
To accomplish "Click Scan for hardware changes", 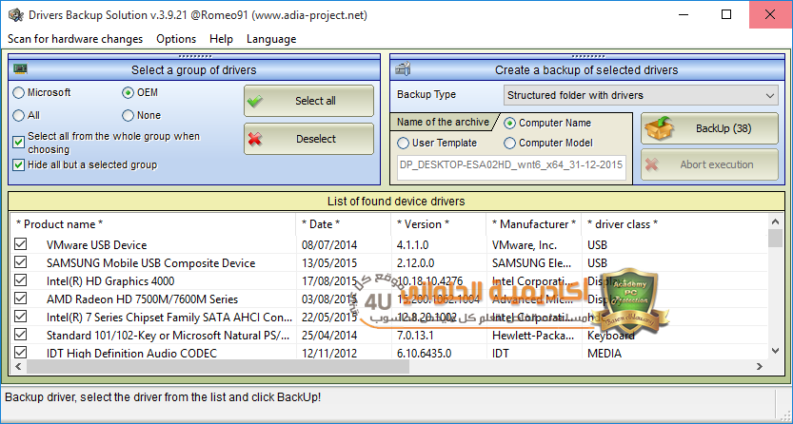I will (75, 39).
